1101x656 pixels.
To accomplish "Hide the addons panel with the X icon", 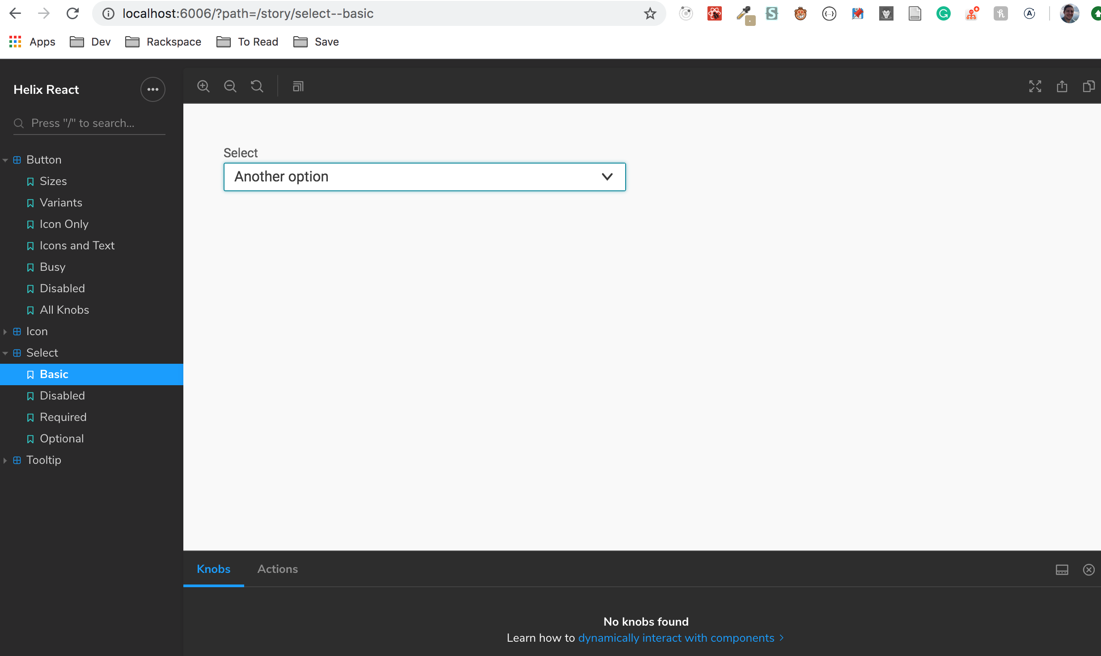I will click(1088, 569).
